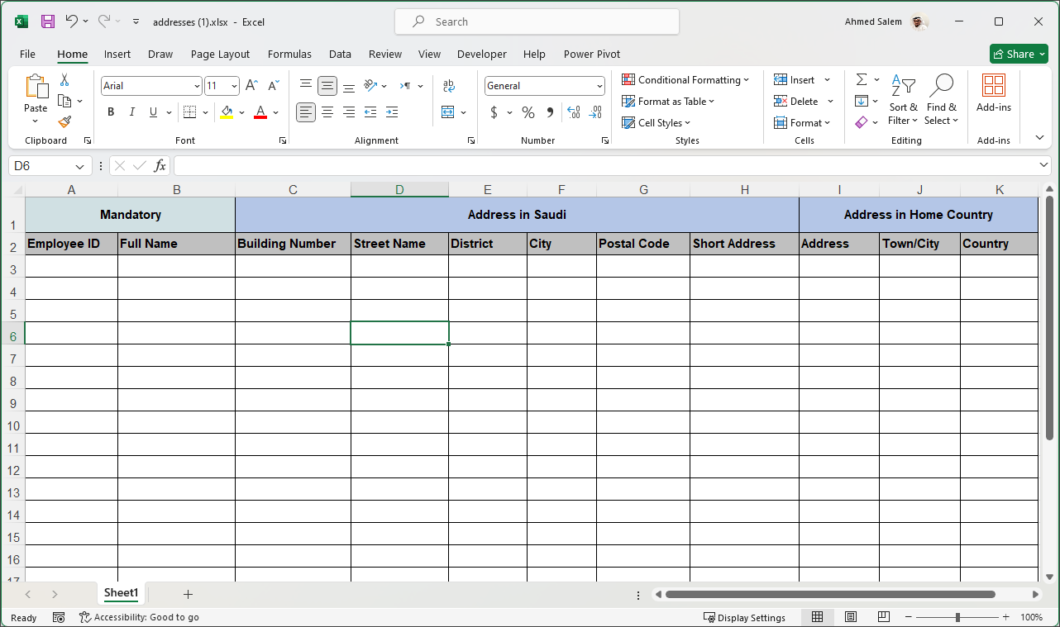The image size is (1060, 627).
Task: Click the Format Painter brush icon
Action: (64, 122)
